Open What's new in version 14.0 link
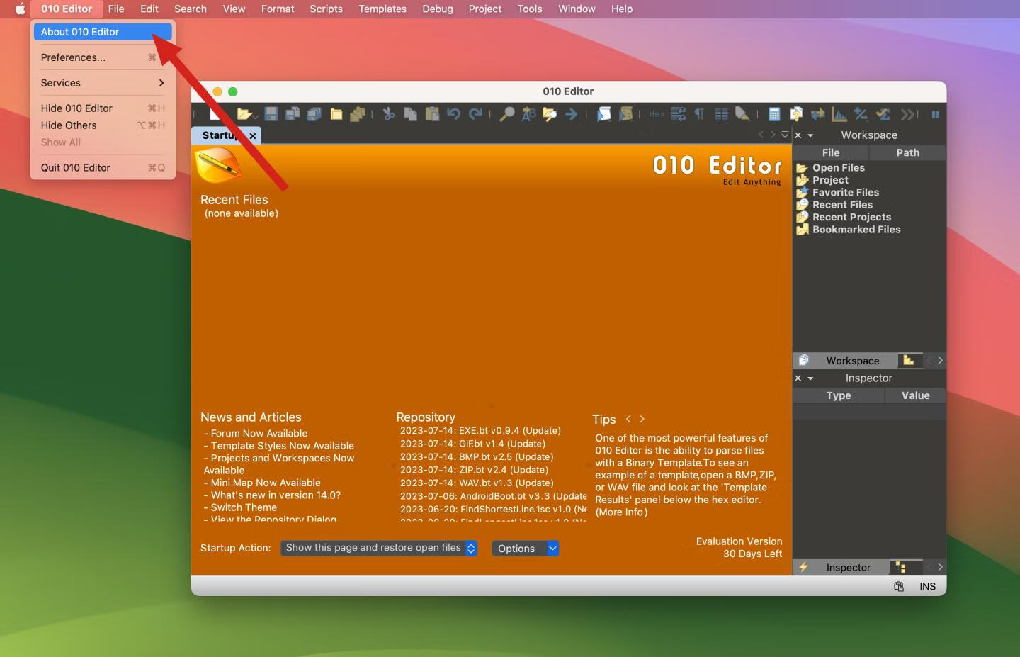This screenshot has height=657, width=1020. point(276,495)
